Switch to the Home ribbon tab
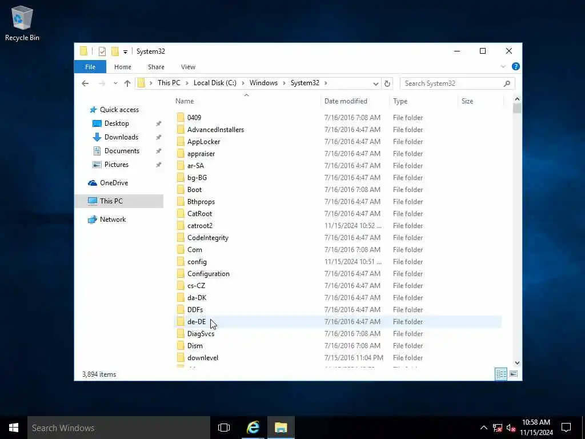The height and width of the screenshot is (439, 585). click(x=122, y=67)
